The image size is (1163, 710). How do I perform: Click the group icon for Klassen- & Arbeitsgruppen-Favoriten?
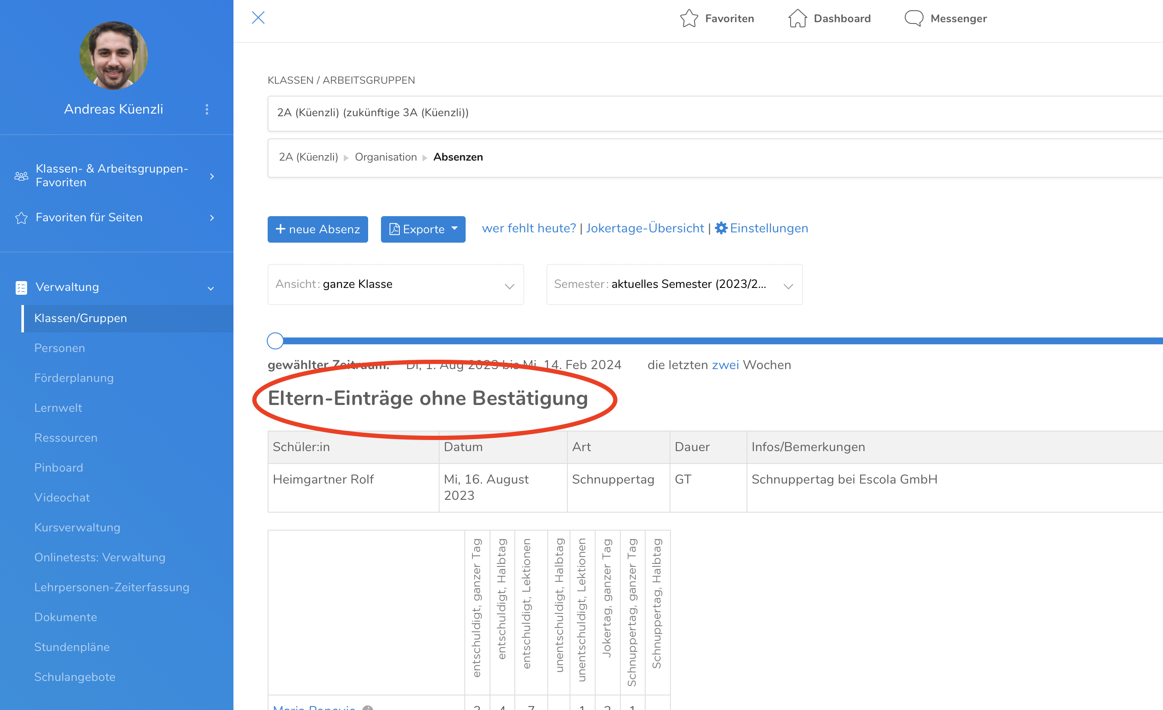[x=21, y=176]
